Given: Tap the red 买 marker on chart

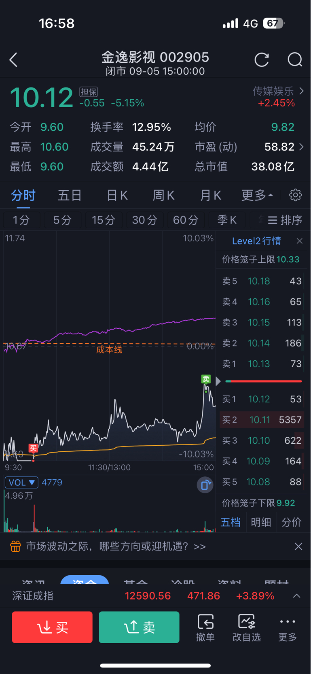Looking at the screenshot, I should click(x=33, y=448).
